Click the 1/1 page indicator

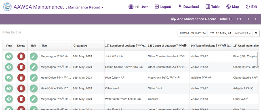239,19
